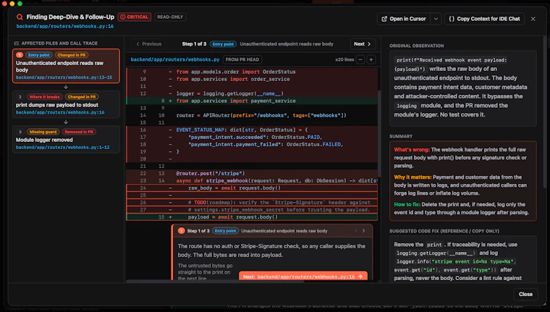Image resolution: width=550 pixels, height=312 pixels.
Task: Click the 'Where it breaks' tag
Action: 45,97
